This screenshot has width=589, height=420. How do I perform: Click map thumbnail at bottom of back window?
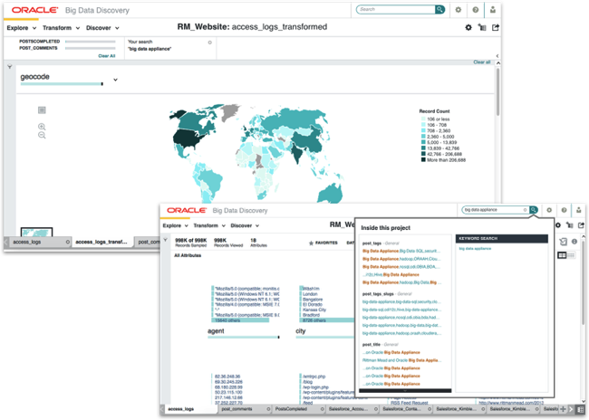click(x=36, y=232)
